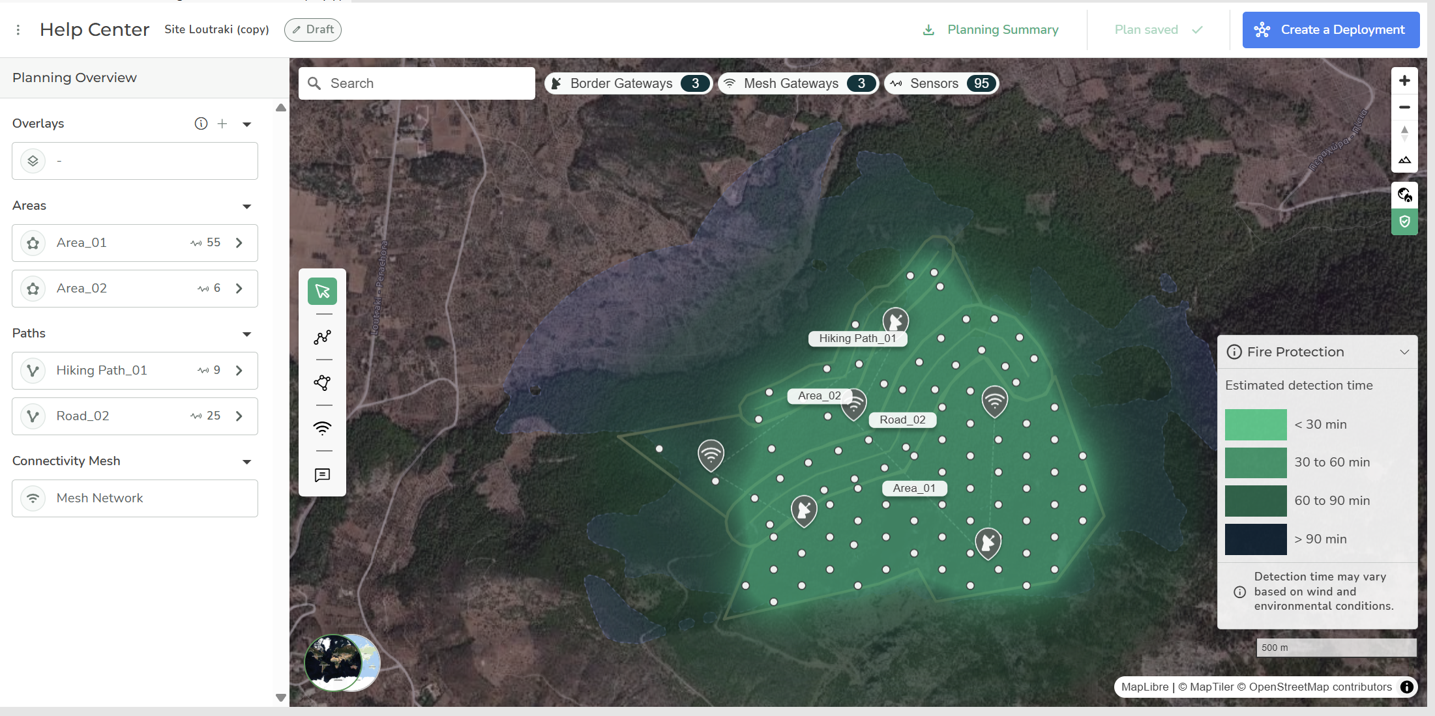Collapse the Fire Protection legend panel

tap(1404, 352)
